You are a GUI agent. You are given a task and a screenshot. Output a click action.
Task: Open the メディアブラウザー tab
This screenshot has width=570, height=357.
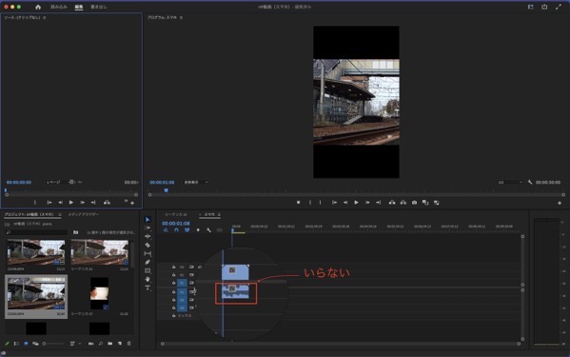click(83, 214)
